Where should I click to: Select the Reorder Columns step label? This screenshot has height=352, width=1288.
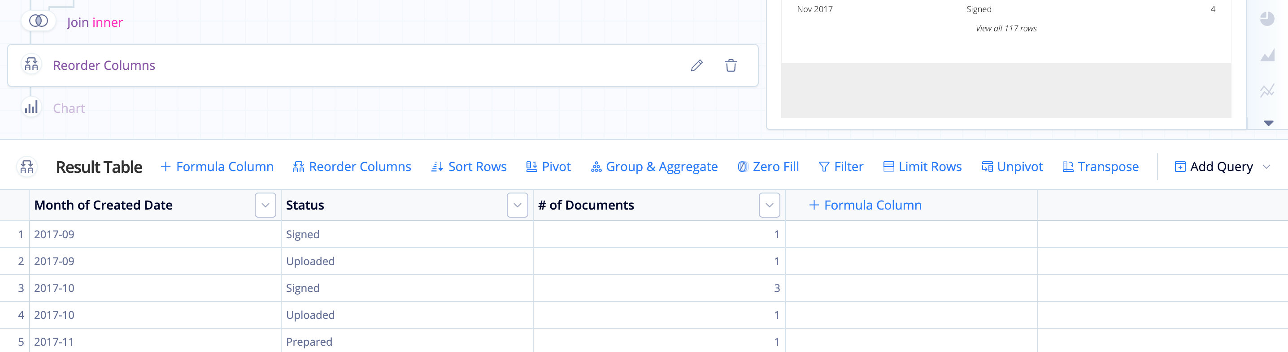(x=104, y=65)
